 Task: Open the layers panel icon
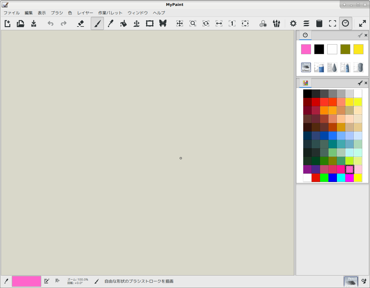tap(306, 23)
